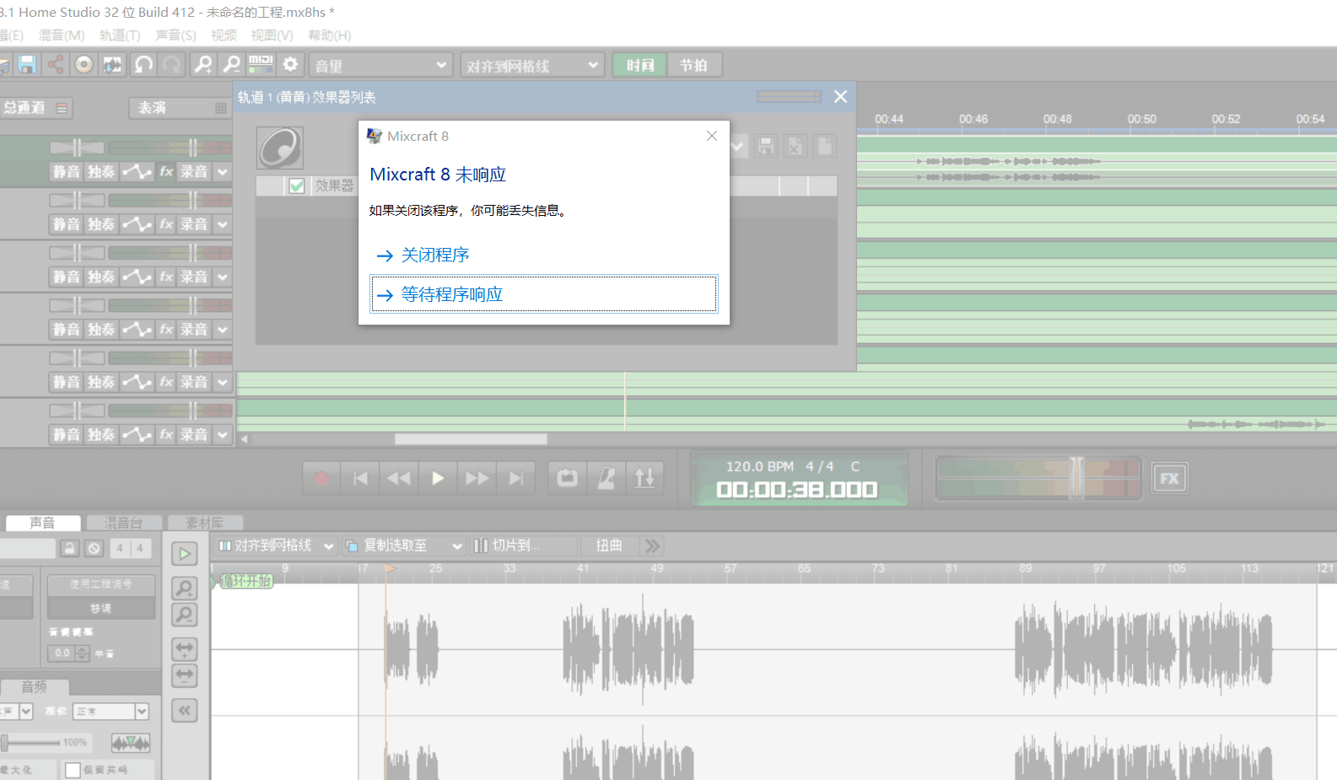Zoom out with the main toolbar magnifier minus
Image resolution: width=1337 pixels, height=780 pixels.
[x=231, y=65]
